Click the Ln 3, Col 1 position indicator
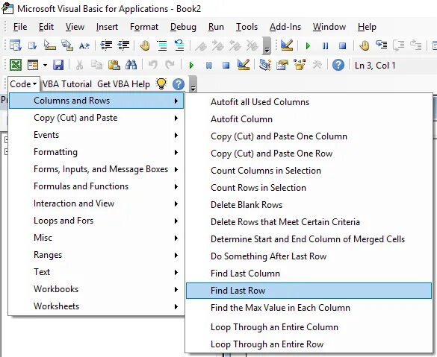Image resolution: width=437 pixels, height=357 pixels. tap(375, 66)
